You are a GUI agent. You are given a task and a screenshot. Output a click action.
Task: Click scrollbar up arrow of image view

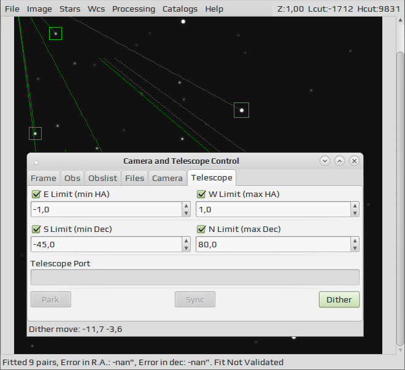[400, 20]
